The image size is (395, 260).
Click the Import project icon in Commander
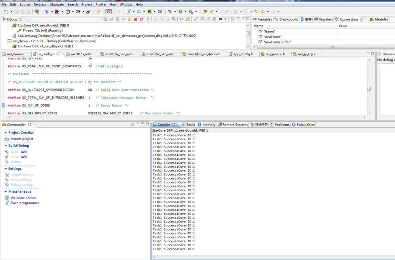pos(7,139)
